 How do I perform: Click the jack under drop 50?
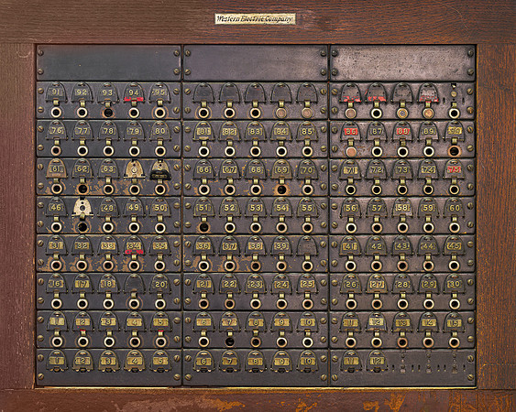tap(160, 227)
